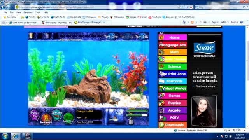Screen dimensions: 249x140
Task: Open the PGTV section
Action: pyautogui.click(x=172, y=118)
